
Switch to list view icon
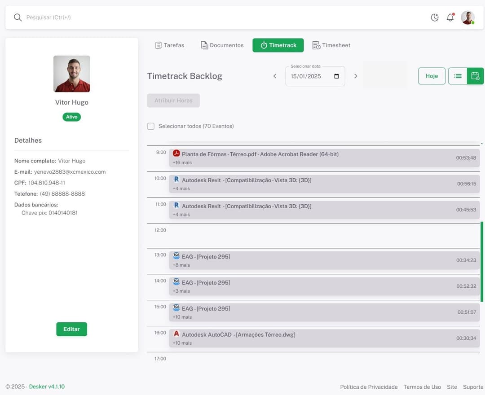[x=458, y=76]
